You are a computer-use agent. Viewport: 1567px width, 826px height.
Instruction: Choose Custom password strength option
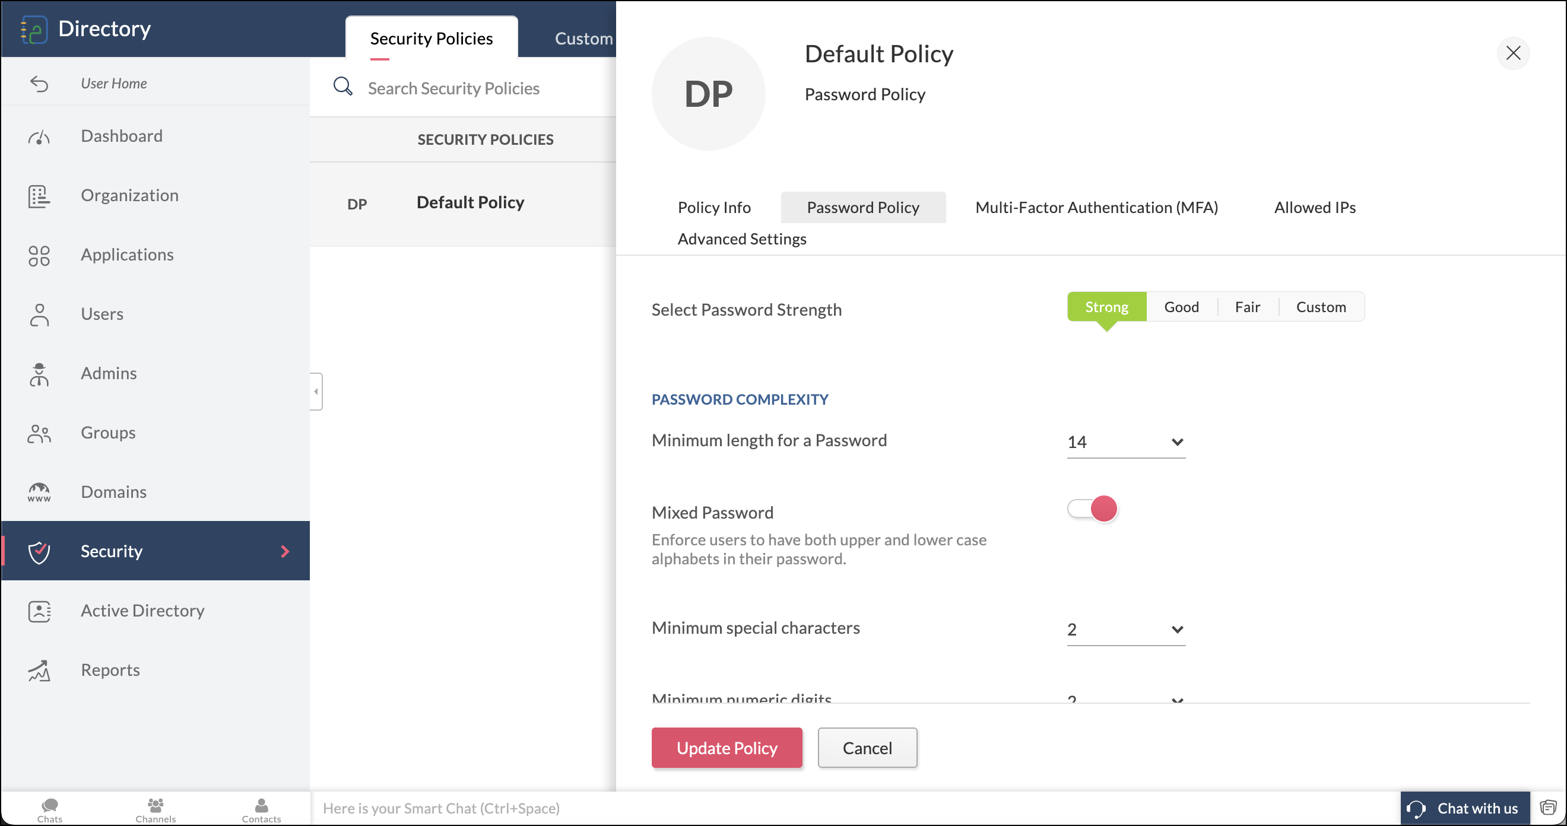pyautogui.click(x=1321, y=307)
